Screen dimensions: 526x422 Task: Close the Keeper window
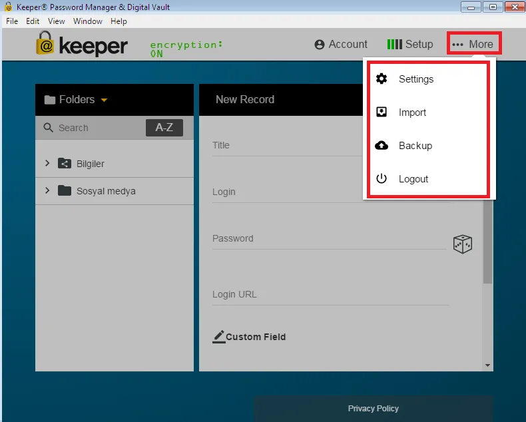point(515,7)
